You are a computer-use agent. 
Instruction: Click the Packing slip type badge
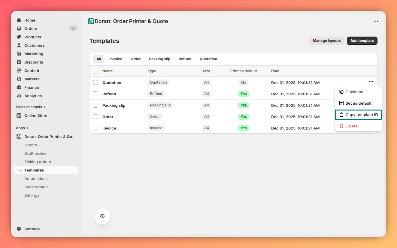160,105
